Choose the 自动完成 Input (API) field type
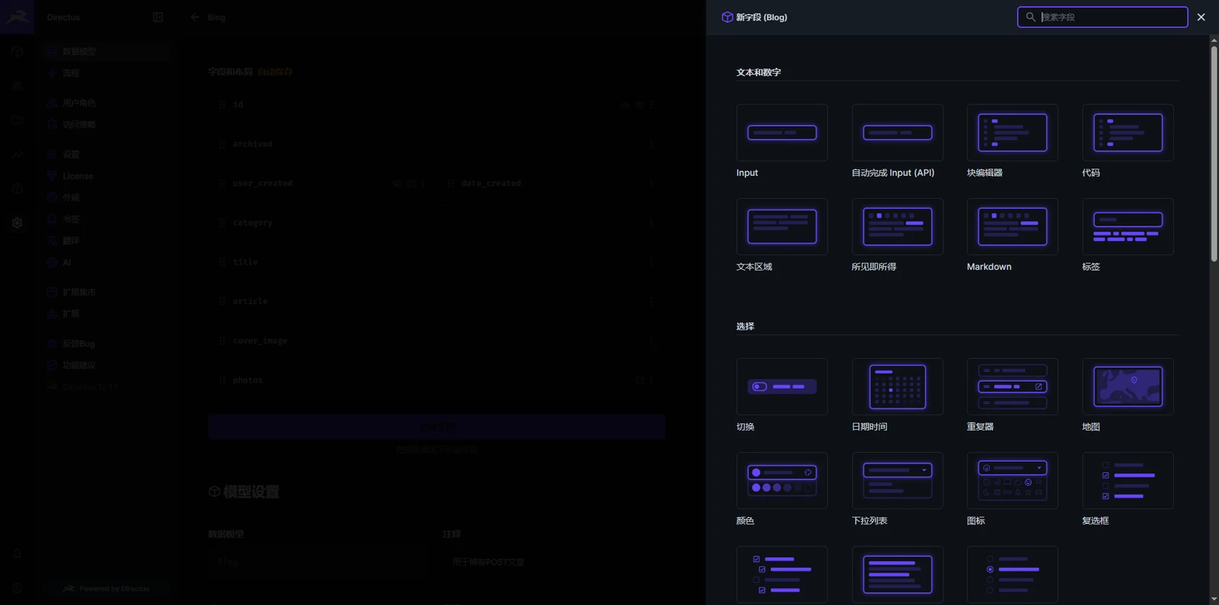 click(897, 133)
